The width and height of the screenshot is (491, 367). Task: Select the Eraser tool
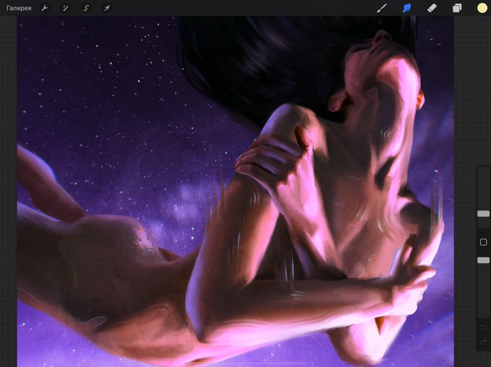click(x=432, y=8)
